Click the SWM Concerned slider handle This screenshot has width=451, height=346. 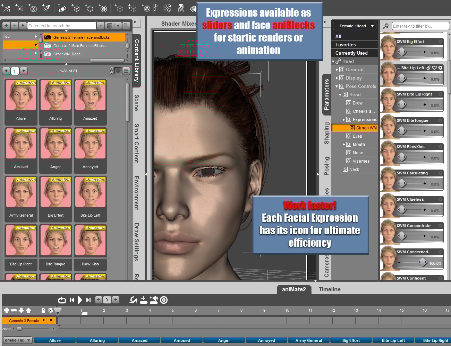[x=423, y=262]
